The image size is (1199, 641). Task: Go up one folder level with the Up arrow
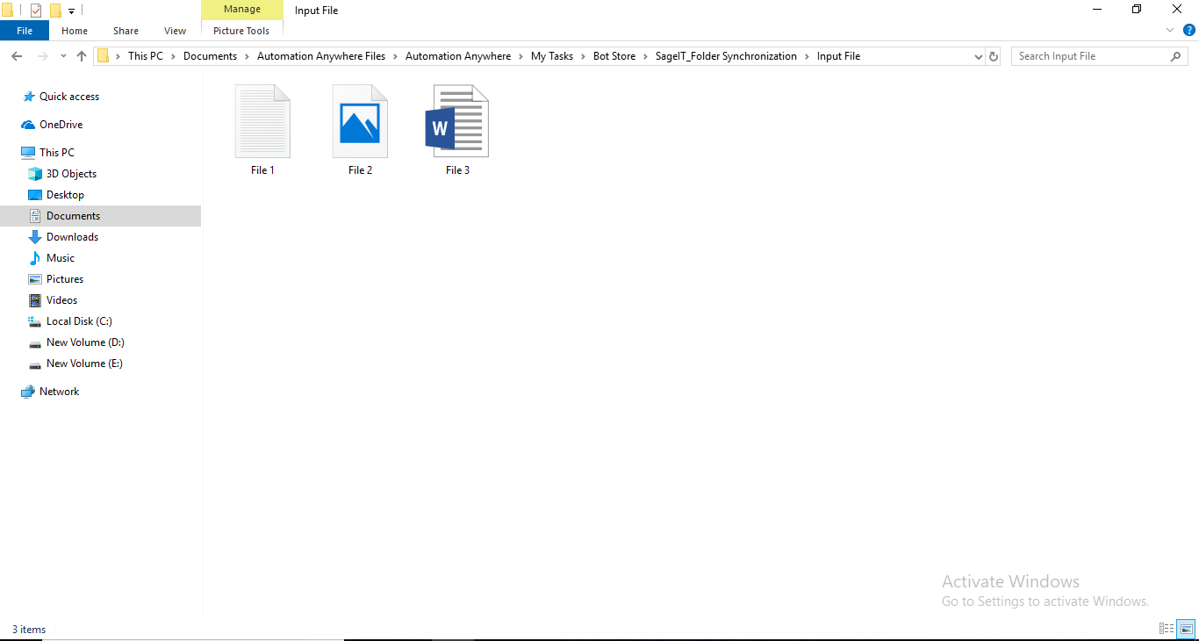[x=82, y=56]
